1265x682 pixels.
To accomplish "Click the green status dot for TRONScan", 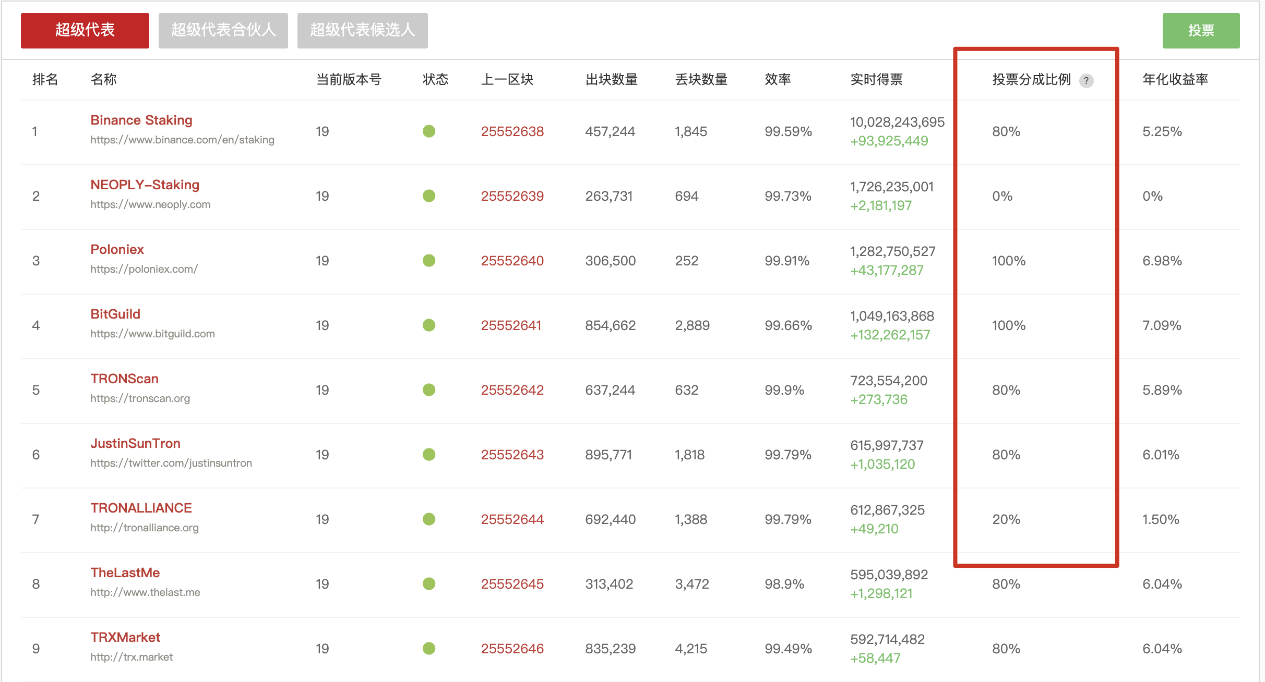I will pyautogui.click(x=429, y=390).
